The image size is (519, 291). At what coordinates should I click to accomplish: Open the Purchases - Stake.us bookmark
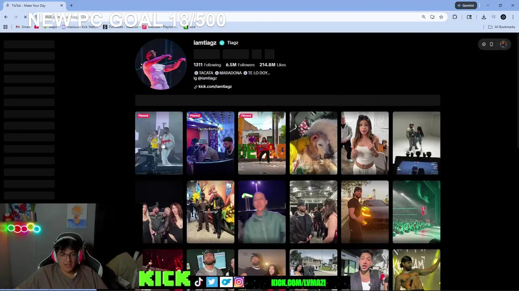(x=120, y=27)
